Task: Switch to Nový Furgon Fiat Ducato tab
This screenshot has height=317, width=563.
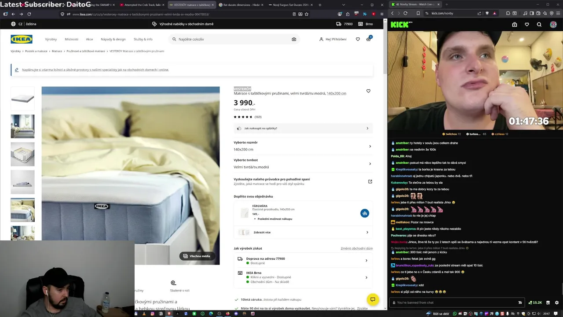Action: tap(290, 5)
